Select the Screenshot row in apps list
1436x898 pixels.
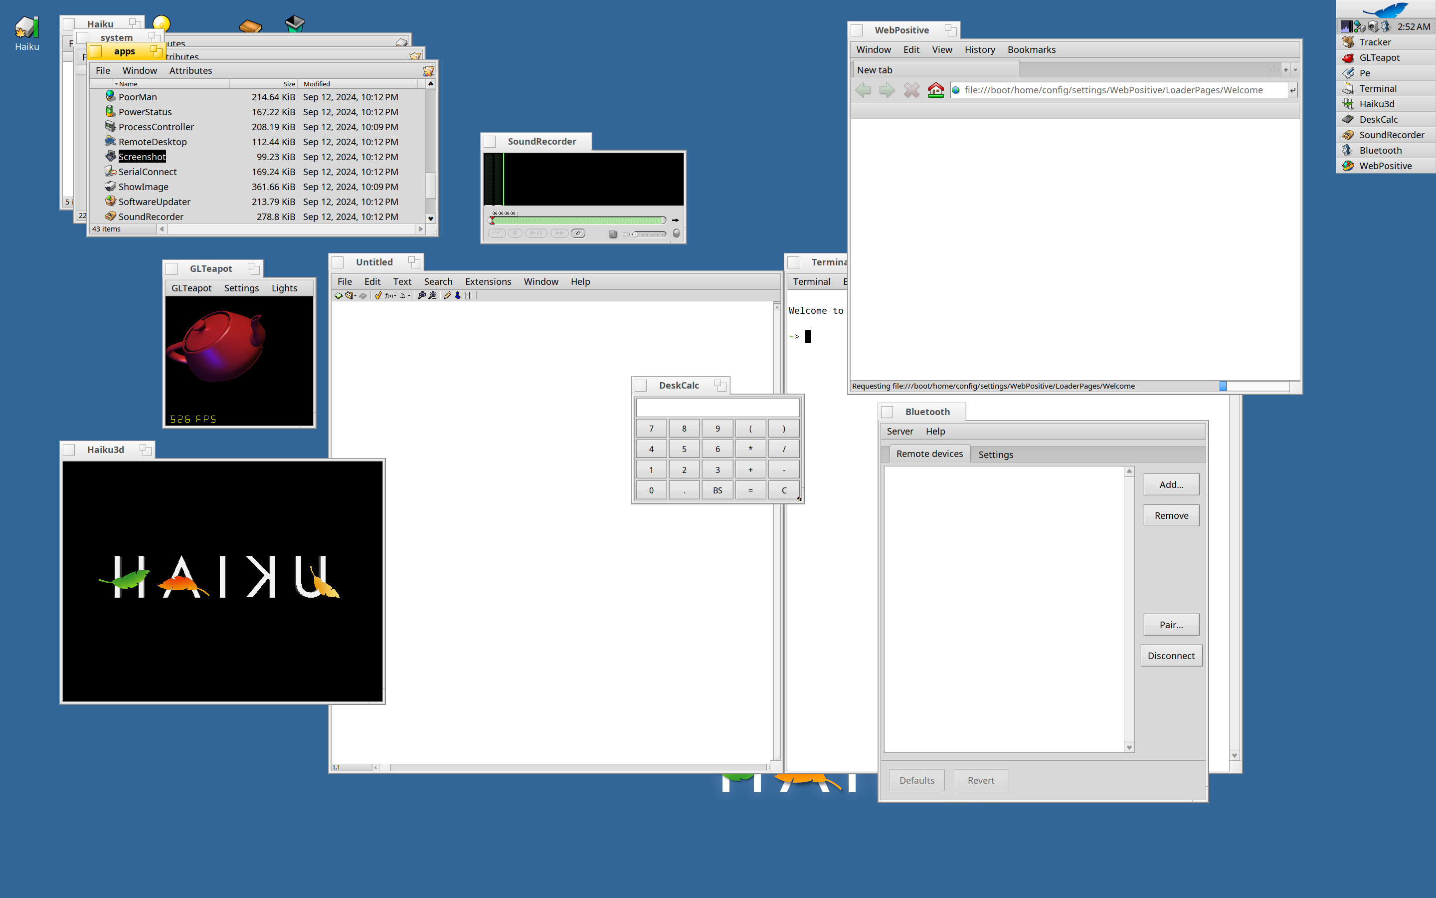point(257,157)
